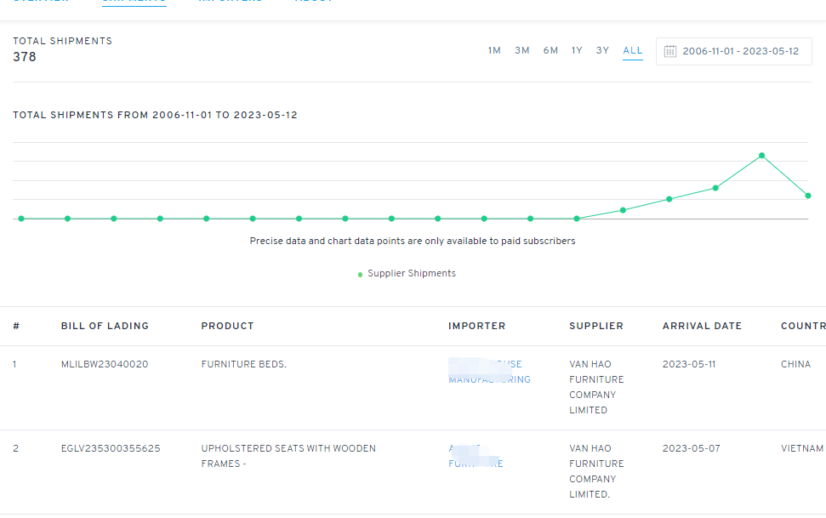Click bill of lading MLILBW23040020
Viewport: 826px width, 518px height.
(x=105, y=364)
